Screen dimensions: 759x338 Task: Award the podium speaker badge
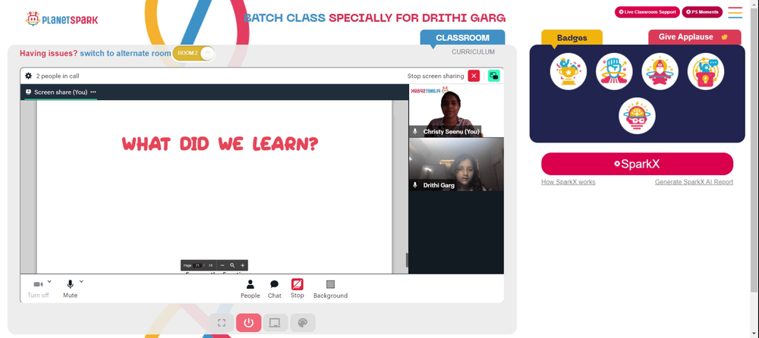[x=706, y=71]
